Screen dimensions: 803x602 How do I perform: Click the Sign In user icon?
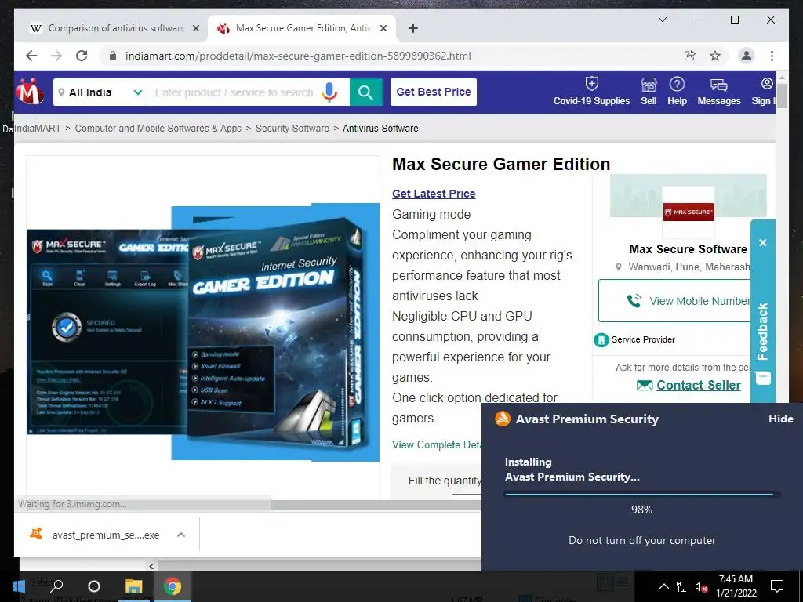coord(767,83)
